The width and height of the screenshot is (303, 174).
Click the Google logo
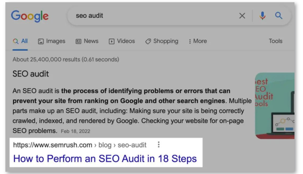(x=30, y=16)
